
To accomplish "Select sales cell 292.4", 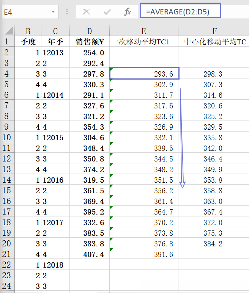I will pos(90,63).
